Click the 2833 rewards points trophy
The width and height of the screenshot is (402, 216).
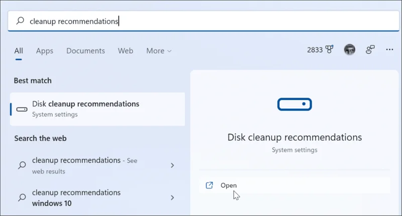(320, 50)
